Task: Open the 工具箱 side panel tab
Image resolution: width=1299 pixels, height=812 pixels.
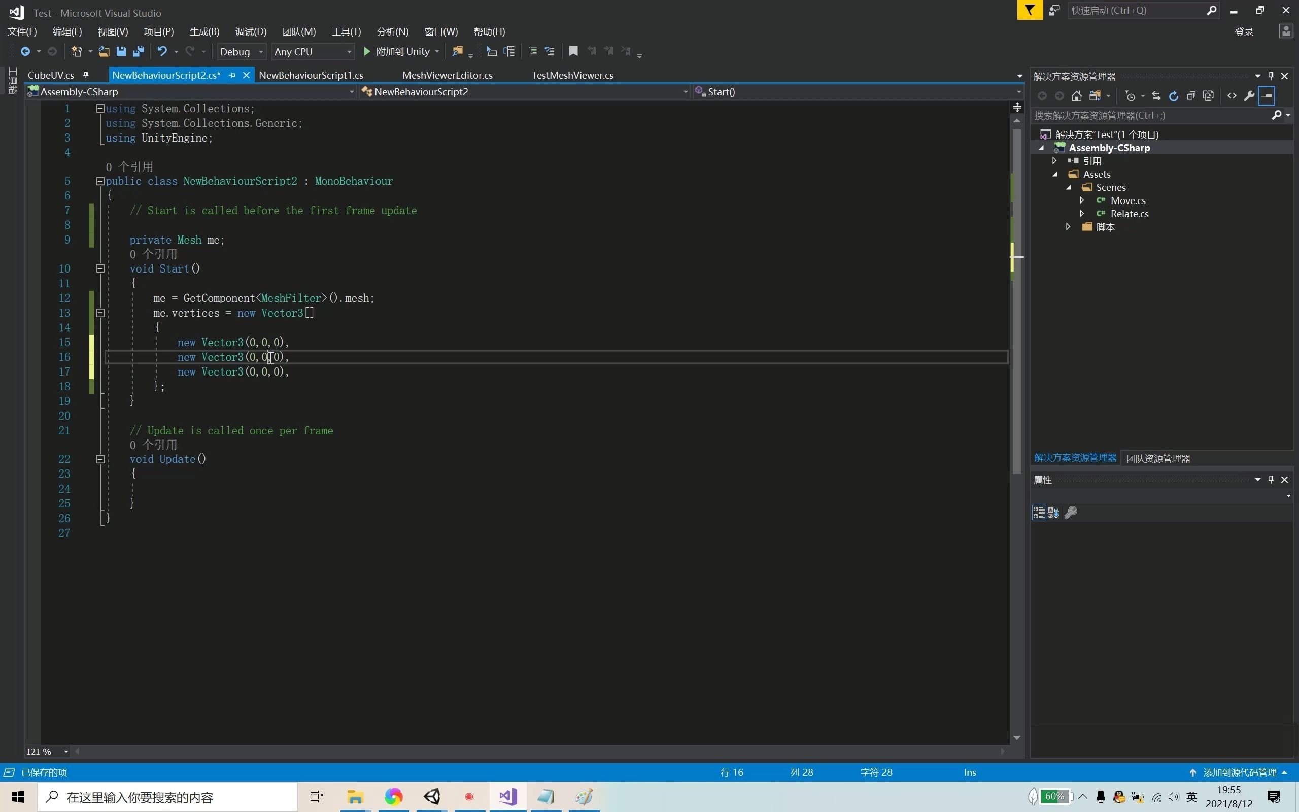Action: click(x=13, y=81)
